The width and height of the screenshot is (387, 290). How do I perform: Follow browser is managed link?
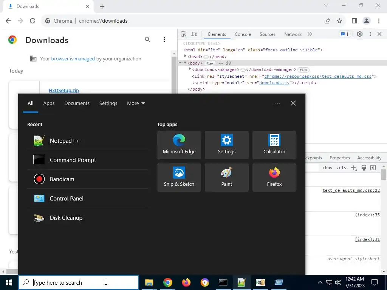(73, 59)
